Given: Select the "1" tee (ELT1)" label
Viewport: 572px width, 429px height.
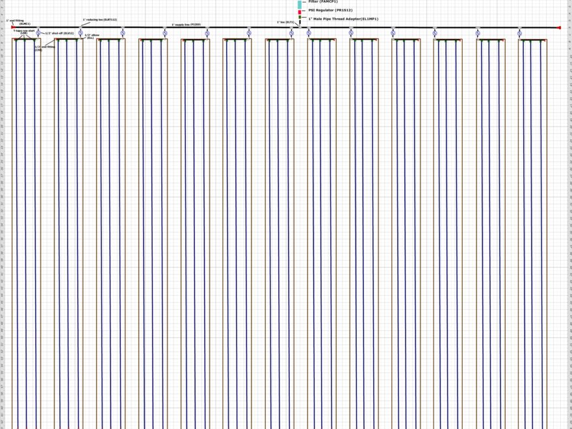Looking at the screenshot, I should 285,22.
